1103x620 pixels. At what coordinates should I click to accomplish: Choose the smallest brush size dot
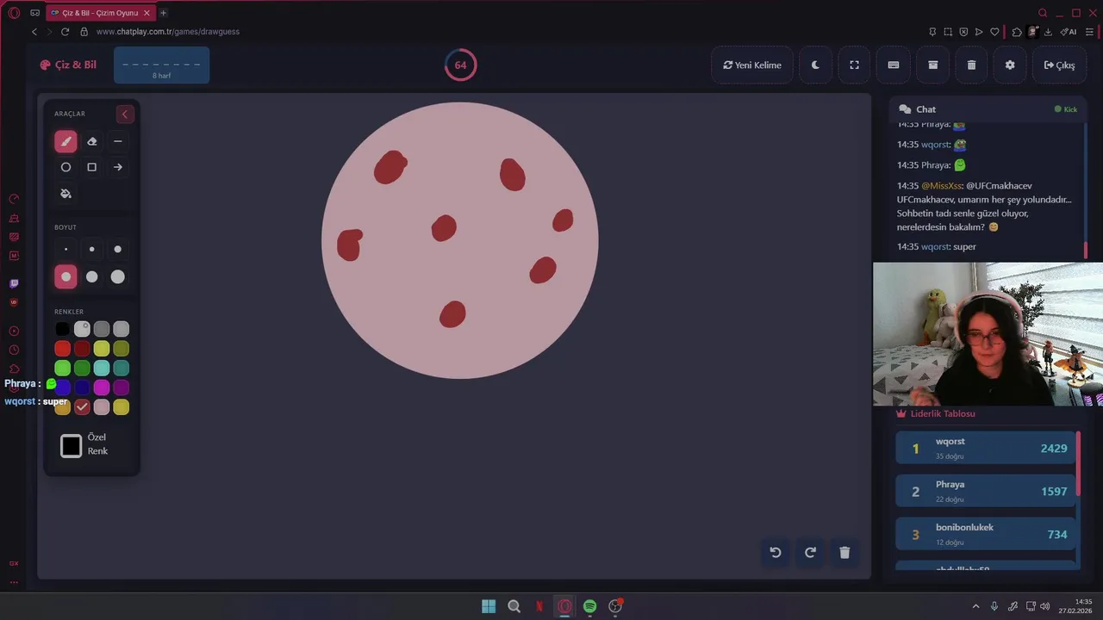pyautogui.click(x=65, y=250)
